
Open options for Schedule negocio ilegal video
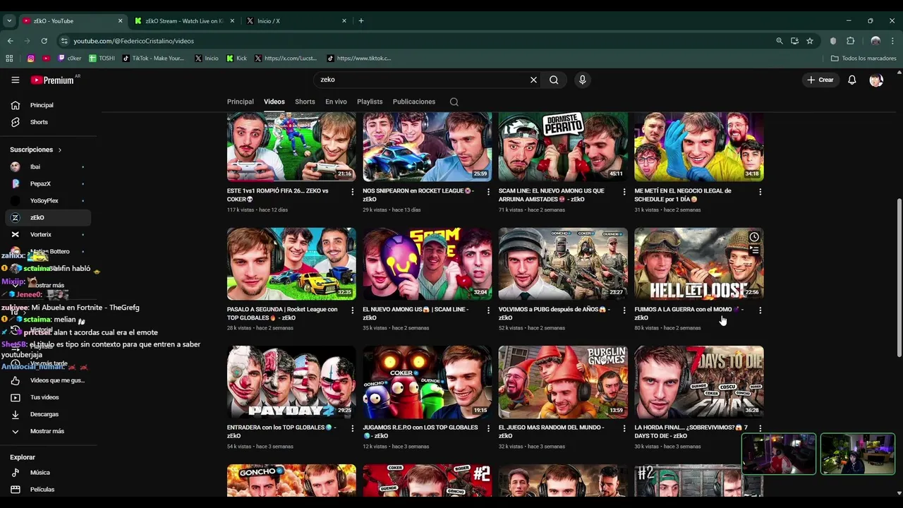(760, 192)
